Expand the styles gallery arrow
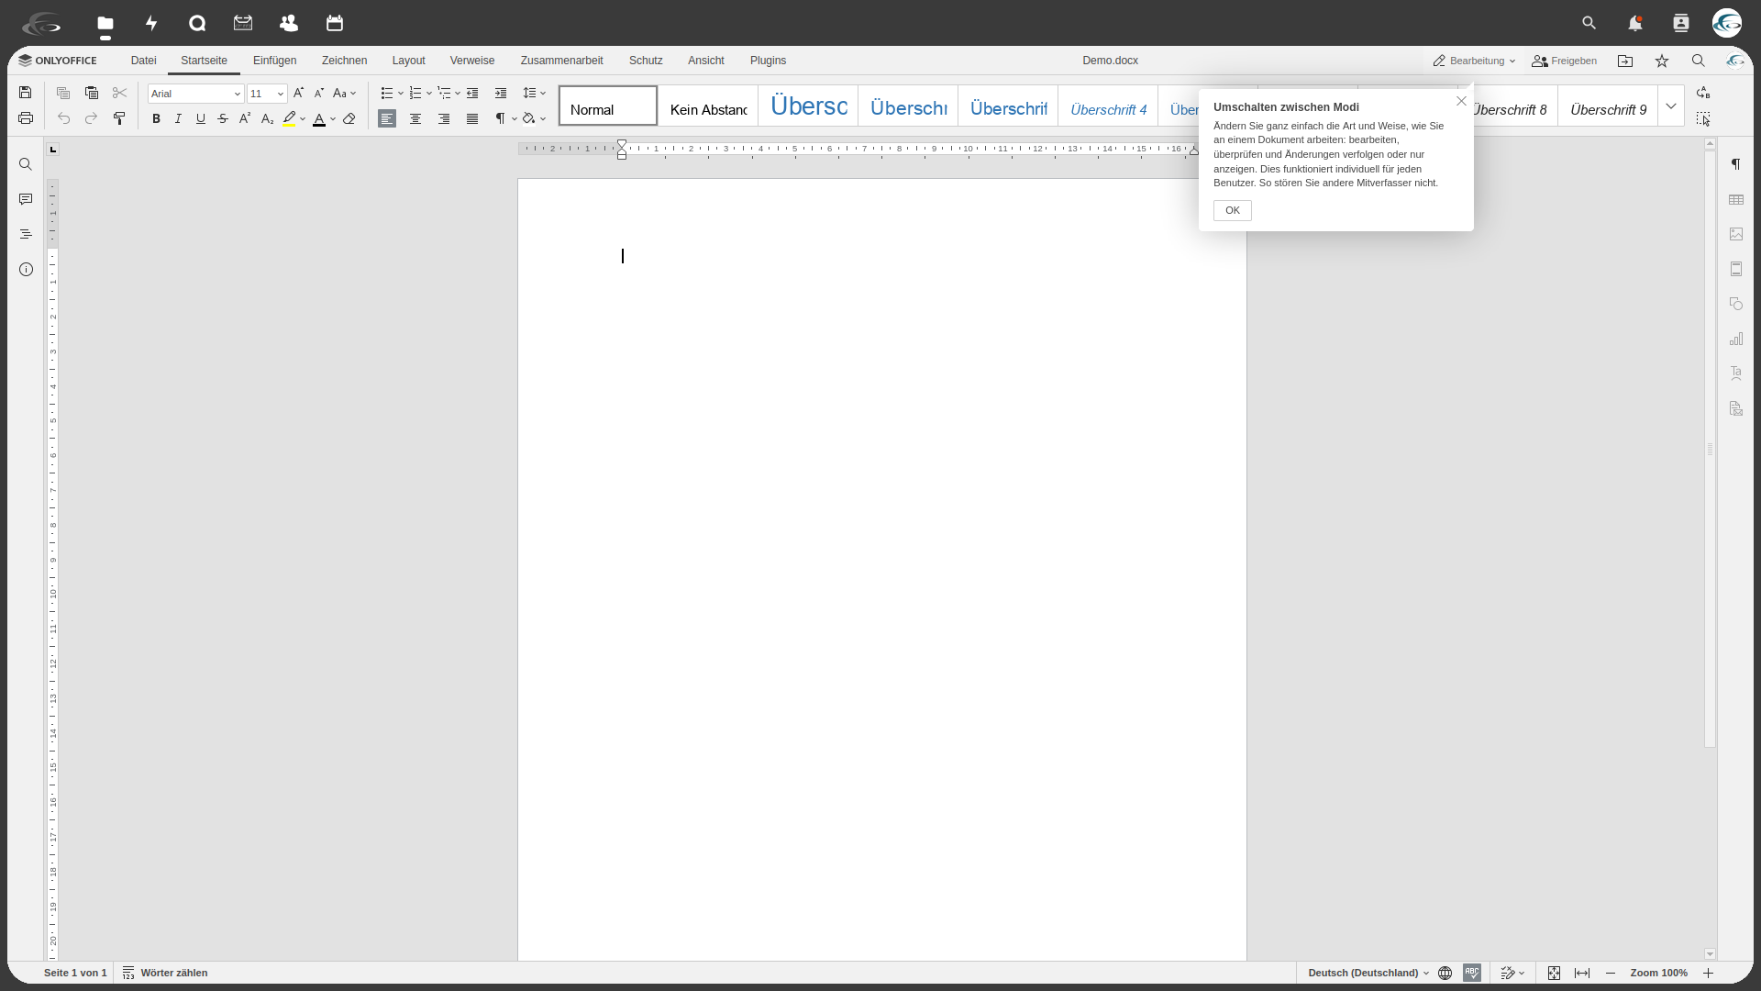 (1671, 106)
